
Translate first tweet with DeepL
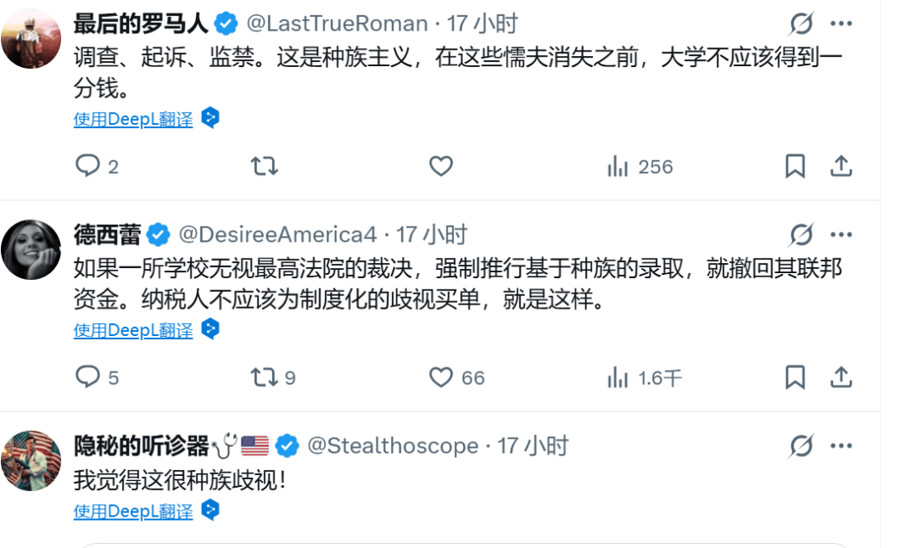133,120
